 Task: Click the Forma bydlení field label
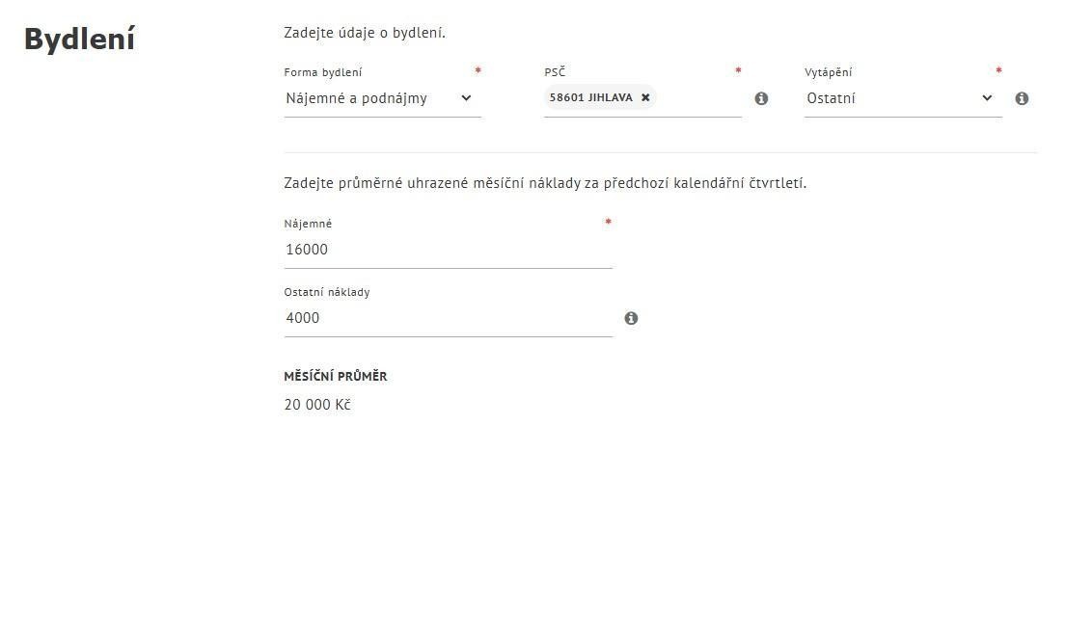(x=323, y=72)
